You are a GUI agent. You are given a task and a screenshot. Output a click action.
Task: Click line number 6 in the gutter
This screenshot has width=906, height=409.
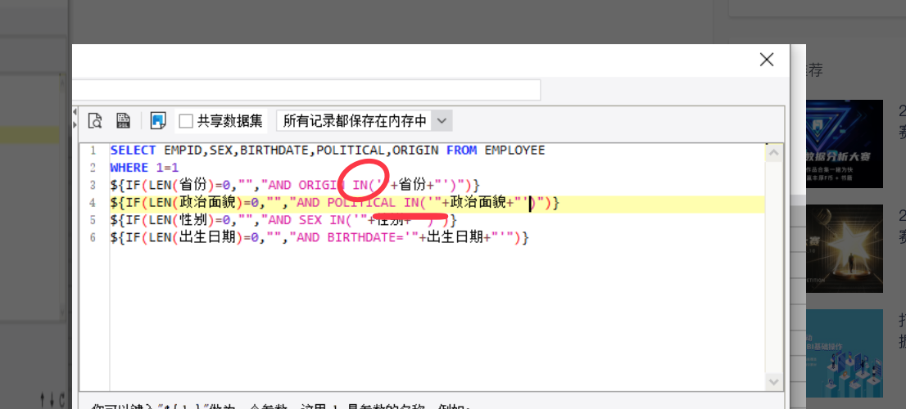tap(93, 238)
